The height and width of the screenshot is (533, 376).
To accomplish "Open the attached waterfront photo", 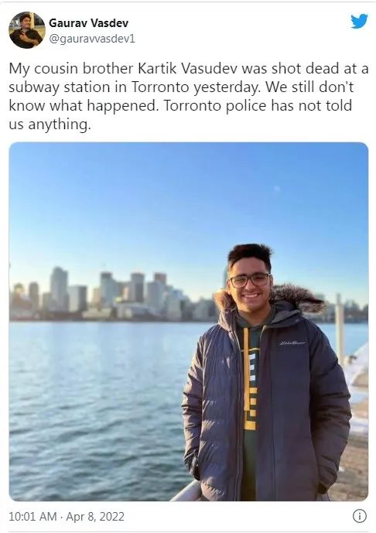I will pyautogui.click(x=188, y=322).
